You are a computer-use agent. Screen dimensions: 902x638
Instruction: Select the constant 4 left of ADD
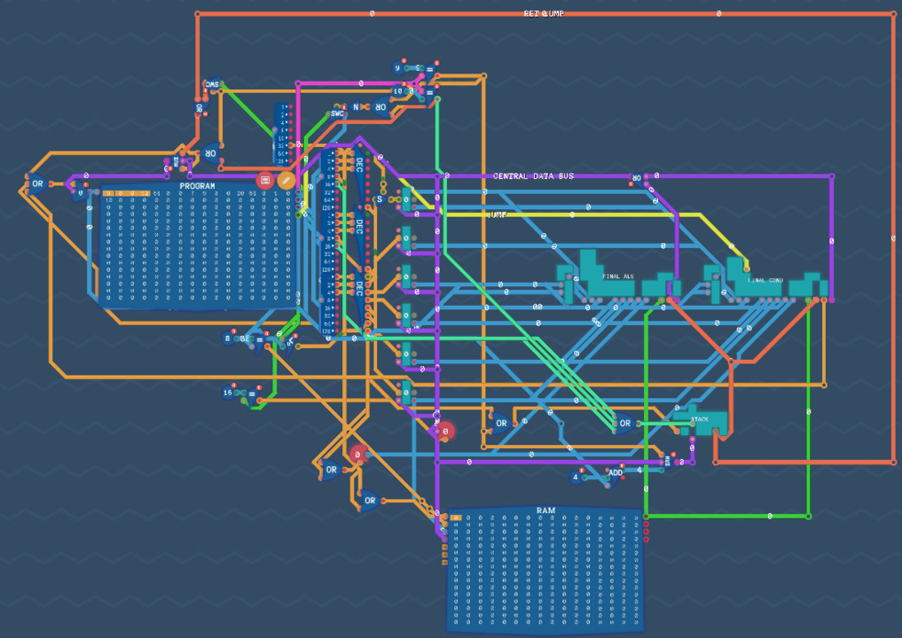pyautogui.click(x=576, y=478)
